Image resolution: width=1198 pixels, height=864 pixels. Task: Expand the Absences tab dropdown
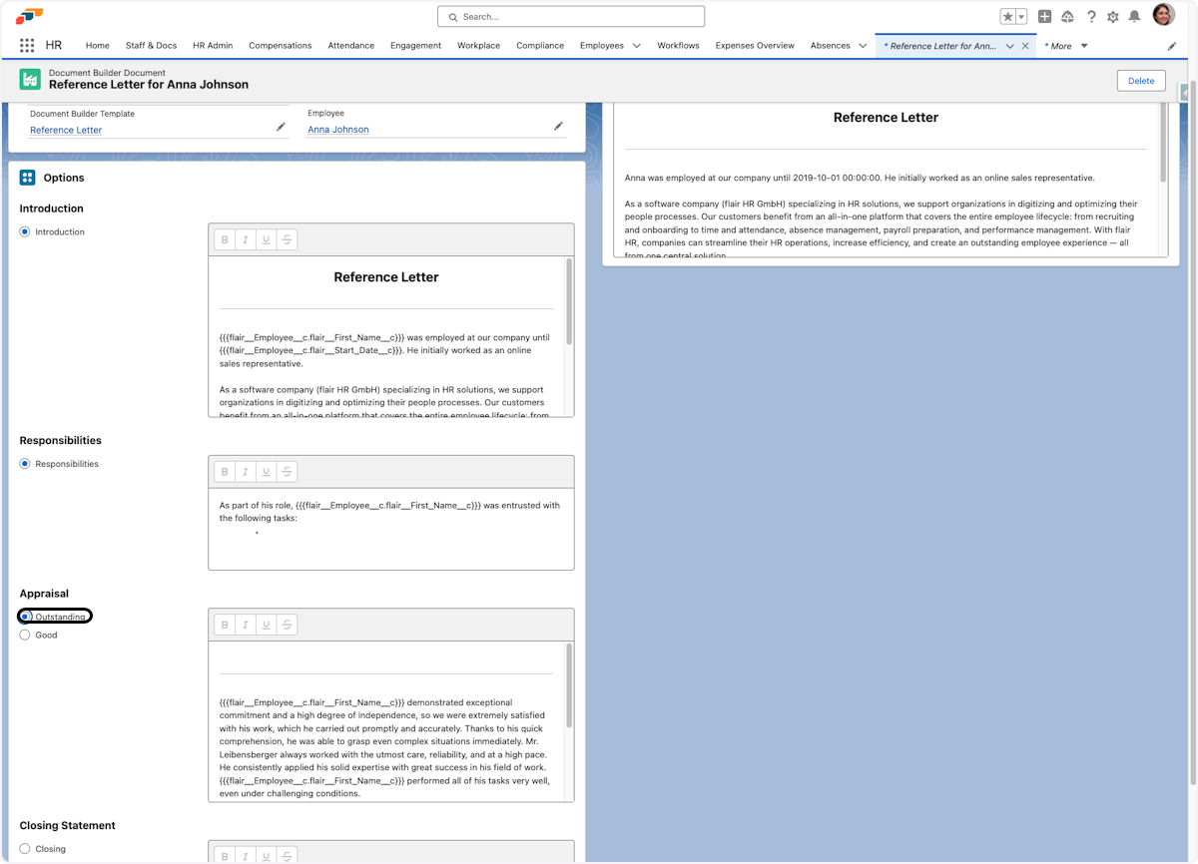(863, 45)
